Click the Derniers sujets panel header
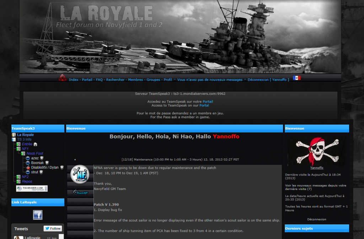The height and width of the screenshot is (239, 364). coord(317,228)
